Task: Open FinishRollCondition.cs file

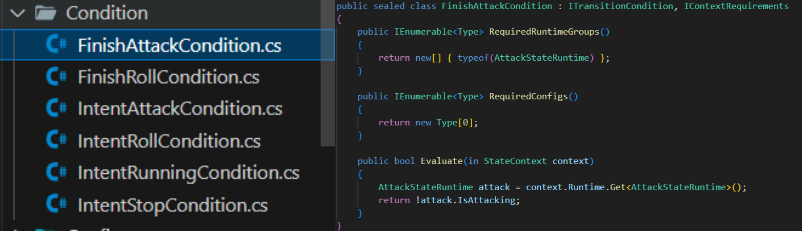Action: click(x=169, y=77)
